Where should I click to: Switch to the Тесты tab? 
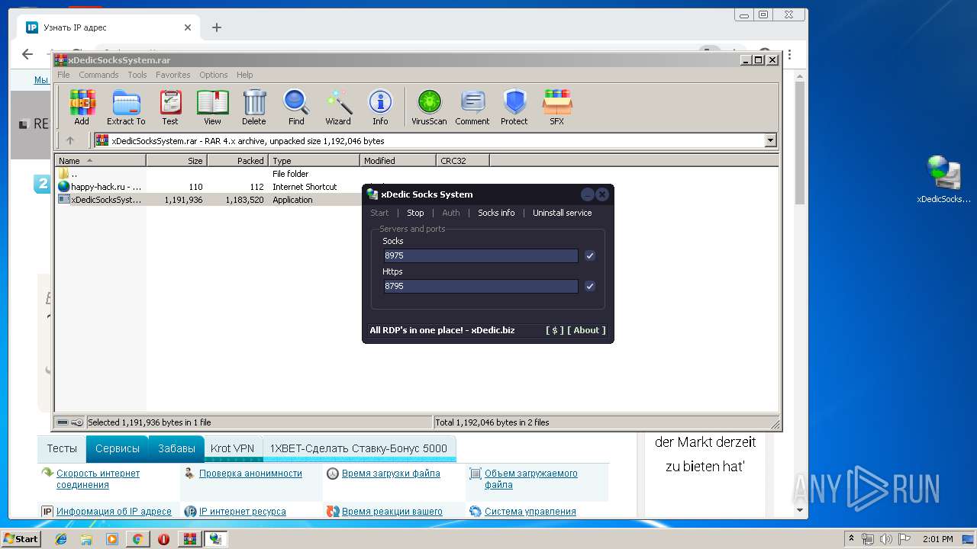pyautogui.click(x=62, y=448)
